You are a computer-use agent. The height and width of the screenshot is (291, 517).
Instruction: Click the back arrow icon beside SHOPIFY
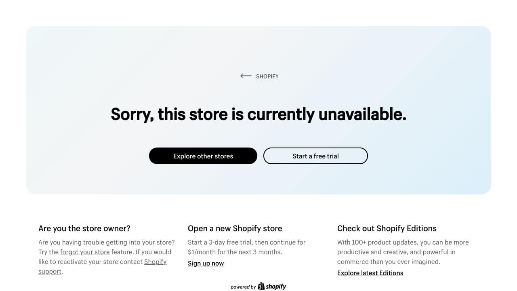tap(246, 76)
